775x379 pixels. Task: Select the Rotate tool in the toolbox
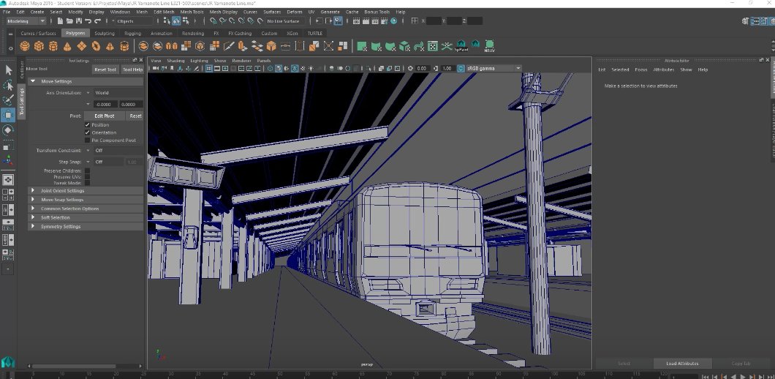8,130
